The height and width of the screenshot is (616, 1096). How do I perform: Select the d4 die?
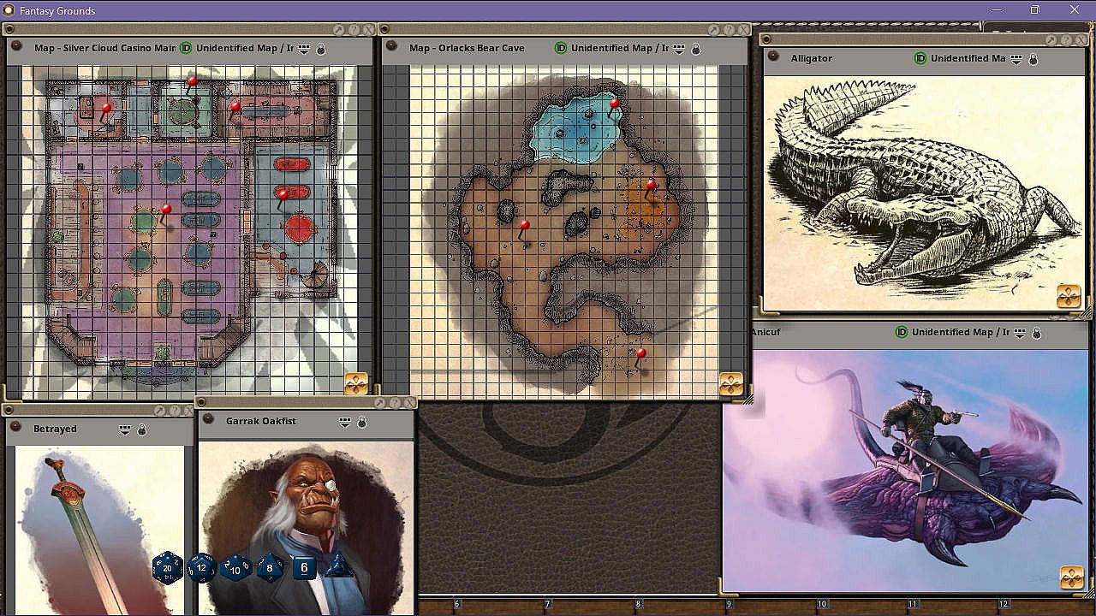coord(339,566)
